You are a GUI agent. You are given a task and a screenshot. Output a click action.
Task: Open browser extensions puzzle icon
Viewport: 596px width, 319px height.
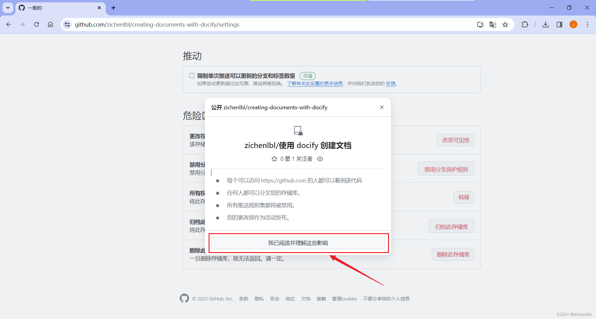tap(525, 24)
